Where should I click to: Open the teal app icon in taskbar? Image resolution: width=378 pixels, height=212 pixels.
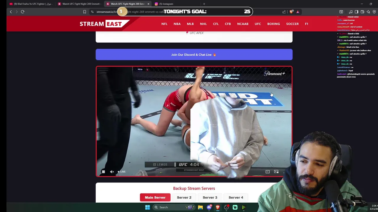point(235,207)
